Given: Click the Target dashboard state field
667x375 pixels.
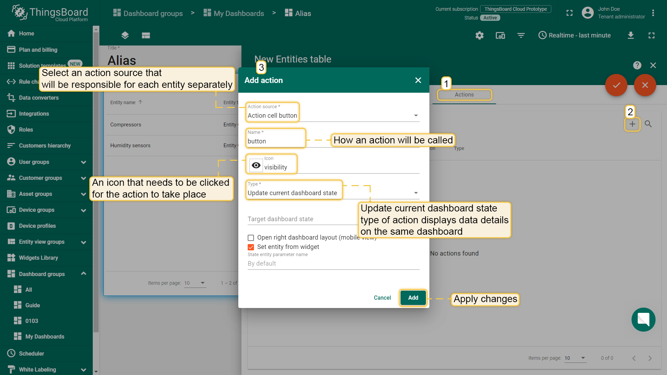Looking at the screenshot, I should pos(302,219).
